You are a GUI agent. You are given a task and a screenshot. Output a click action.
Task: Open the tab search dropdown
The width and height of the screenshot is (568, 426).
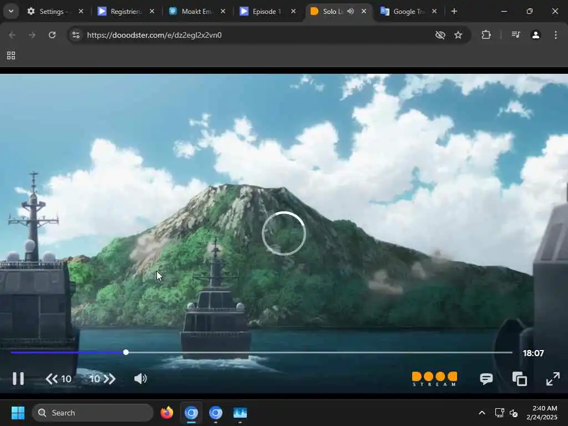[11, 11]
